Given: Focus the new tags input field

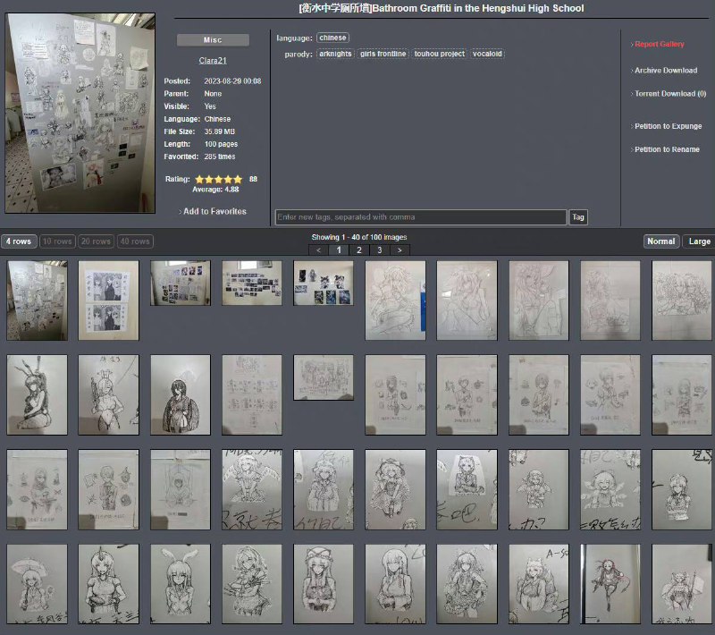Looking at the screenshot, I should 420,217.
